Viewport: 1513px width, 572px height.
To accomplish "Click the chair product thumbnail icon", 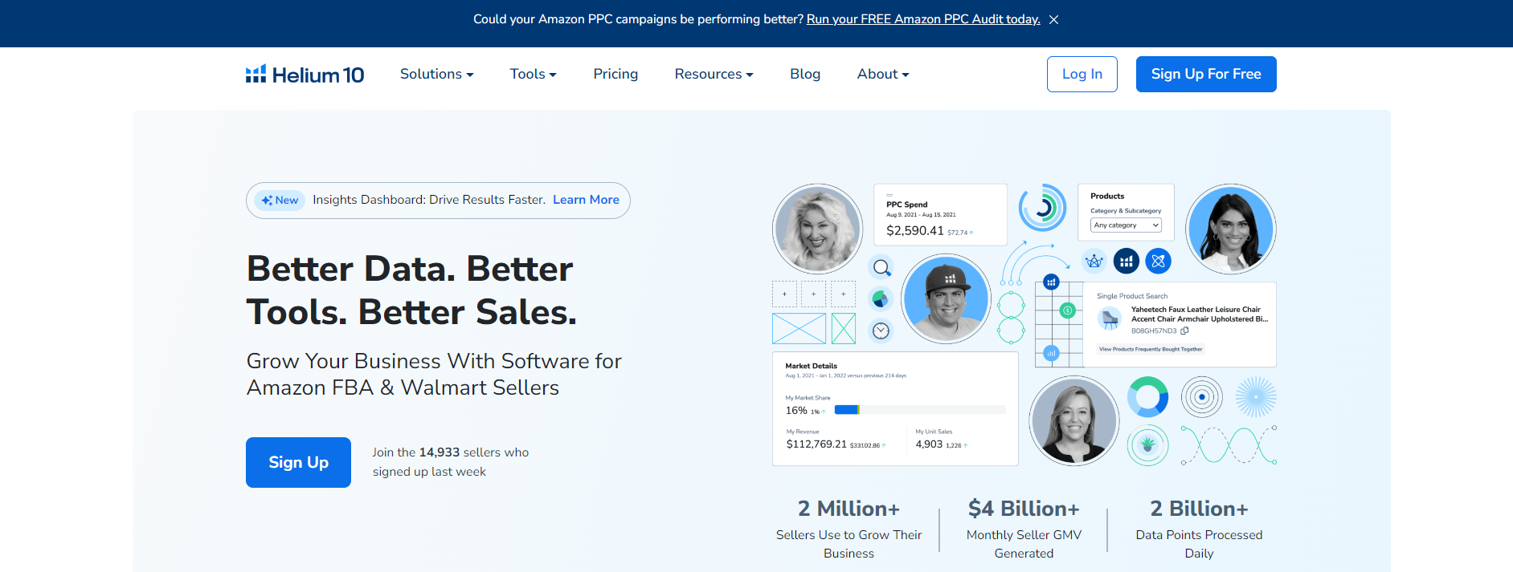I will (1110, 318).
